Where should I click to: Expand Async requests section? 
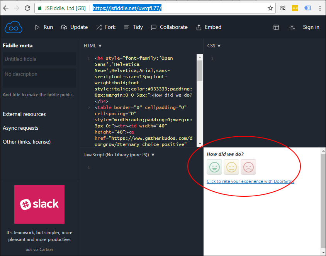pyautogui.click(x=20, y=128)
